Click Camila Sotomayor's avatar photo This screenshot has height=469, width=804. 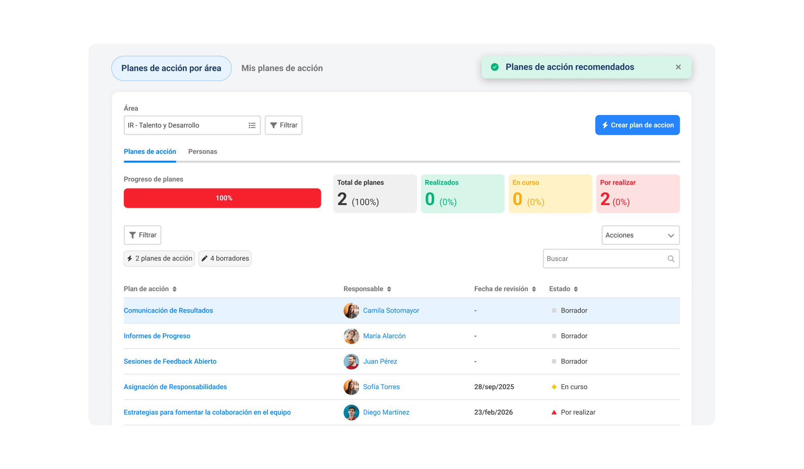click(x=351, y=311)
